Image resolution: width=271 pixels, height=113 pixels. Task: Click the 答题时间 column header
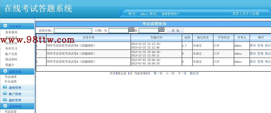pyautogui.click(x=156, y=37)
